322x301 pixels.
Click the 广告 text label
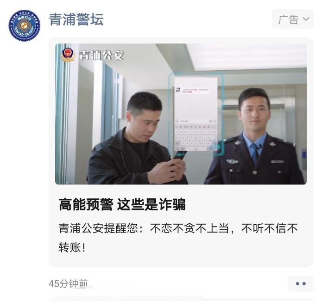[288, 20]
